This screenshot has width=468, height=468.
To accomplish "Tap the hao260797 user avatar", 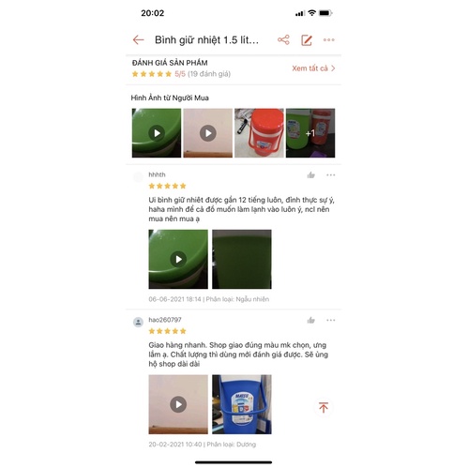I will pyautogui.click(x=138, y=322).
